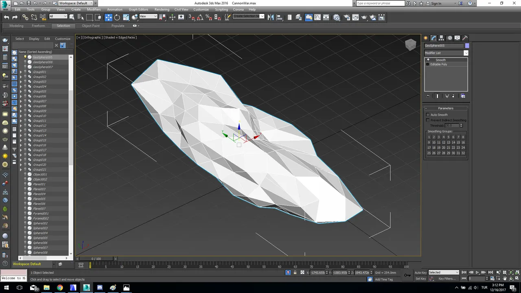Viewport: 521px width, 293px height.
Task: Open the Utilities command panel tab
Action: pos(465,38)
